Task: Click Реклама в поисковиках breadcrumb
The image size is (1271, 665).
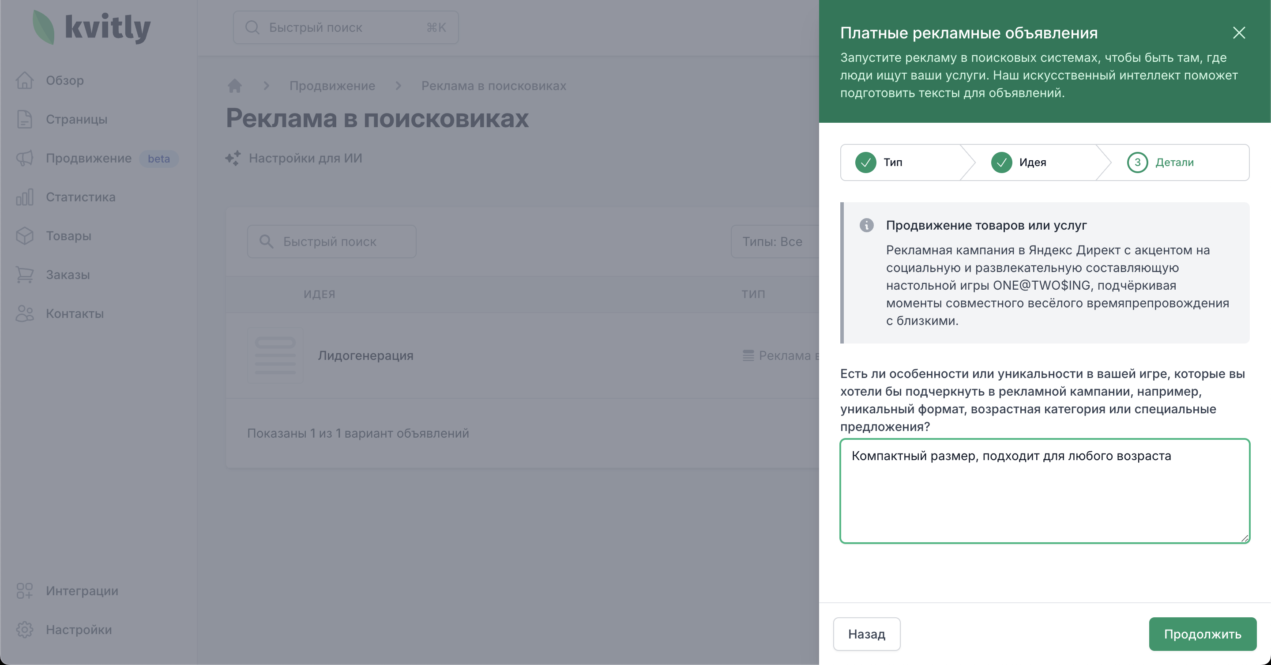Action: point(493,86)
